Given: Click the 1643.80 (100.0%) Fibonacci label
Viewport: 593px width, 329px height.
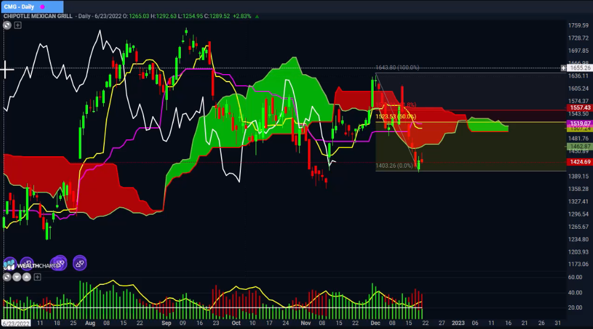Looking at the screenshot, I should tap(397, 67).
